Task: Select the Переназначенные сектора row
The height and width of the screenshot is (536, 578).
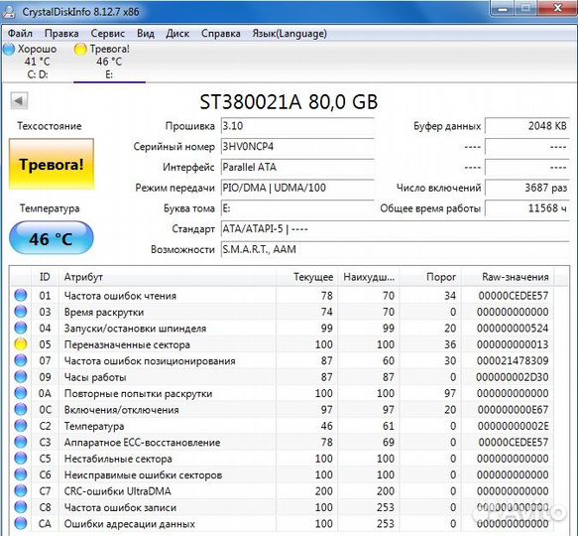Action: coord(282,344)
